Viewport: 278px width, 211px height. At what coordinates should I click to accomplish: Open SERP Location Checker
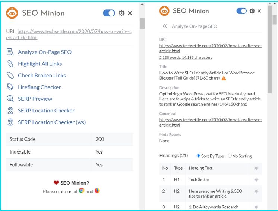click(46, 111)
